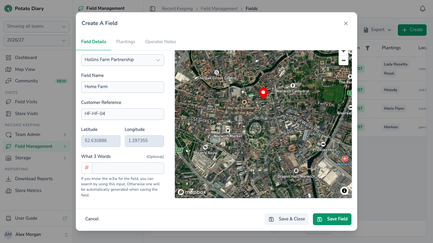Cancel the Create A Field dialog
433x243 pixels.
coord(92,219)
